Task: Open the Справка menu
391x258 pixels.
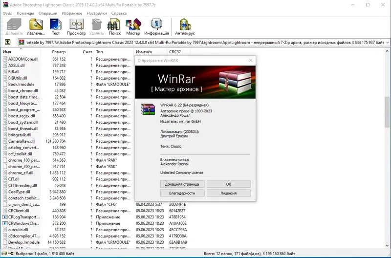Action: point(119,13)
